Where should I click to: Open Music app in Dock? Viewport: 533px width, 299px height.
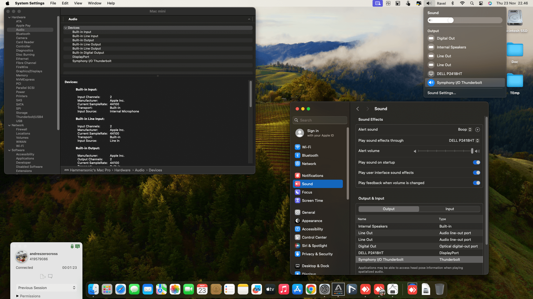(x=284, y=290)
